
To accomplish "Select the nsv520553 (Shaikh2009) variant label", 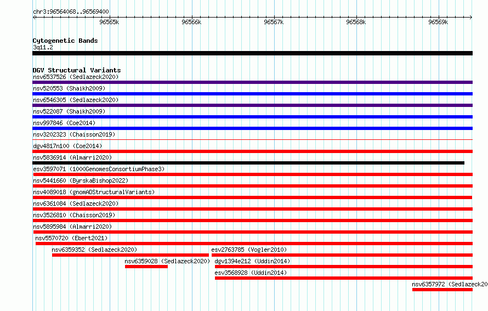I will (69, 88).
